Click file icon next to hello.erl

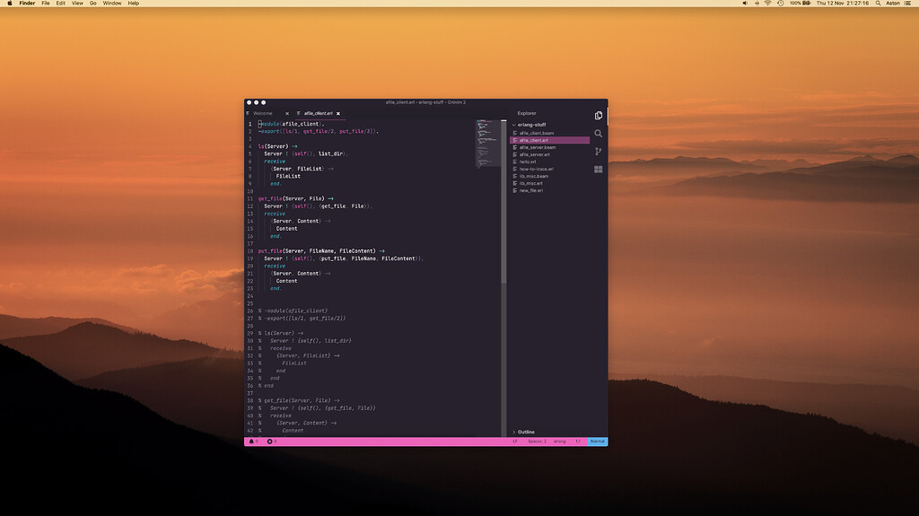pyautogui.click(x=515, y=162)
